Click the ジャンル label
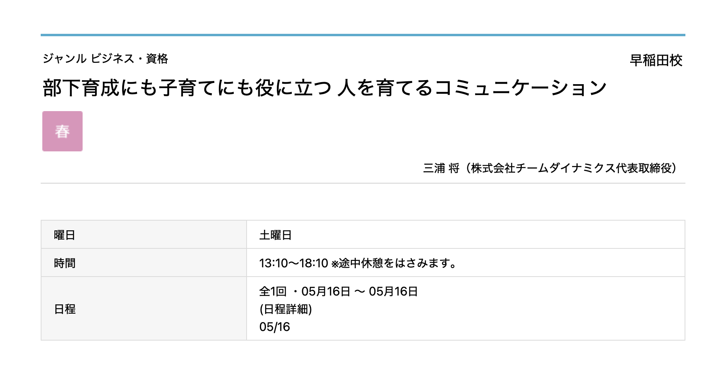This screenshot has height=372, width=714. pos(64,59)
